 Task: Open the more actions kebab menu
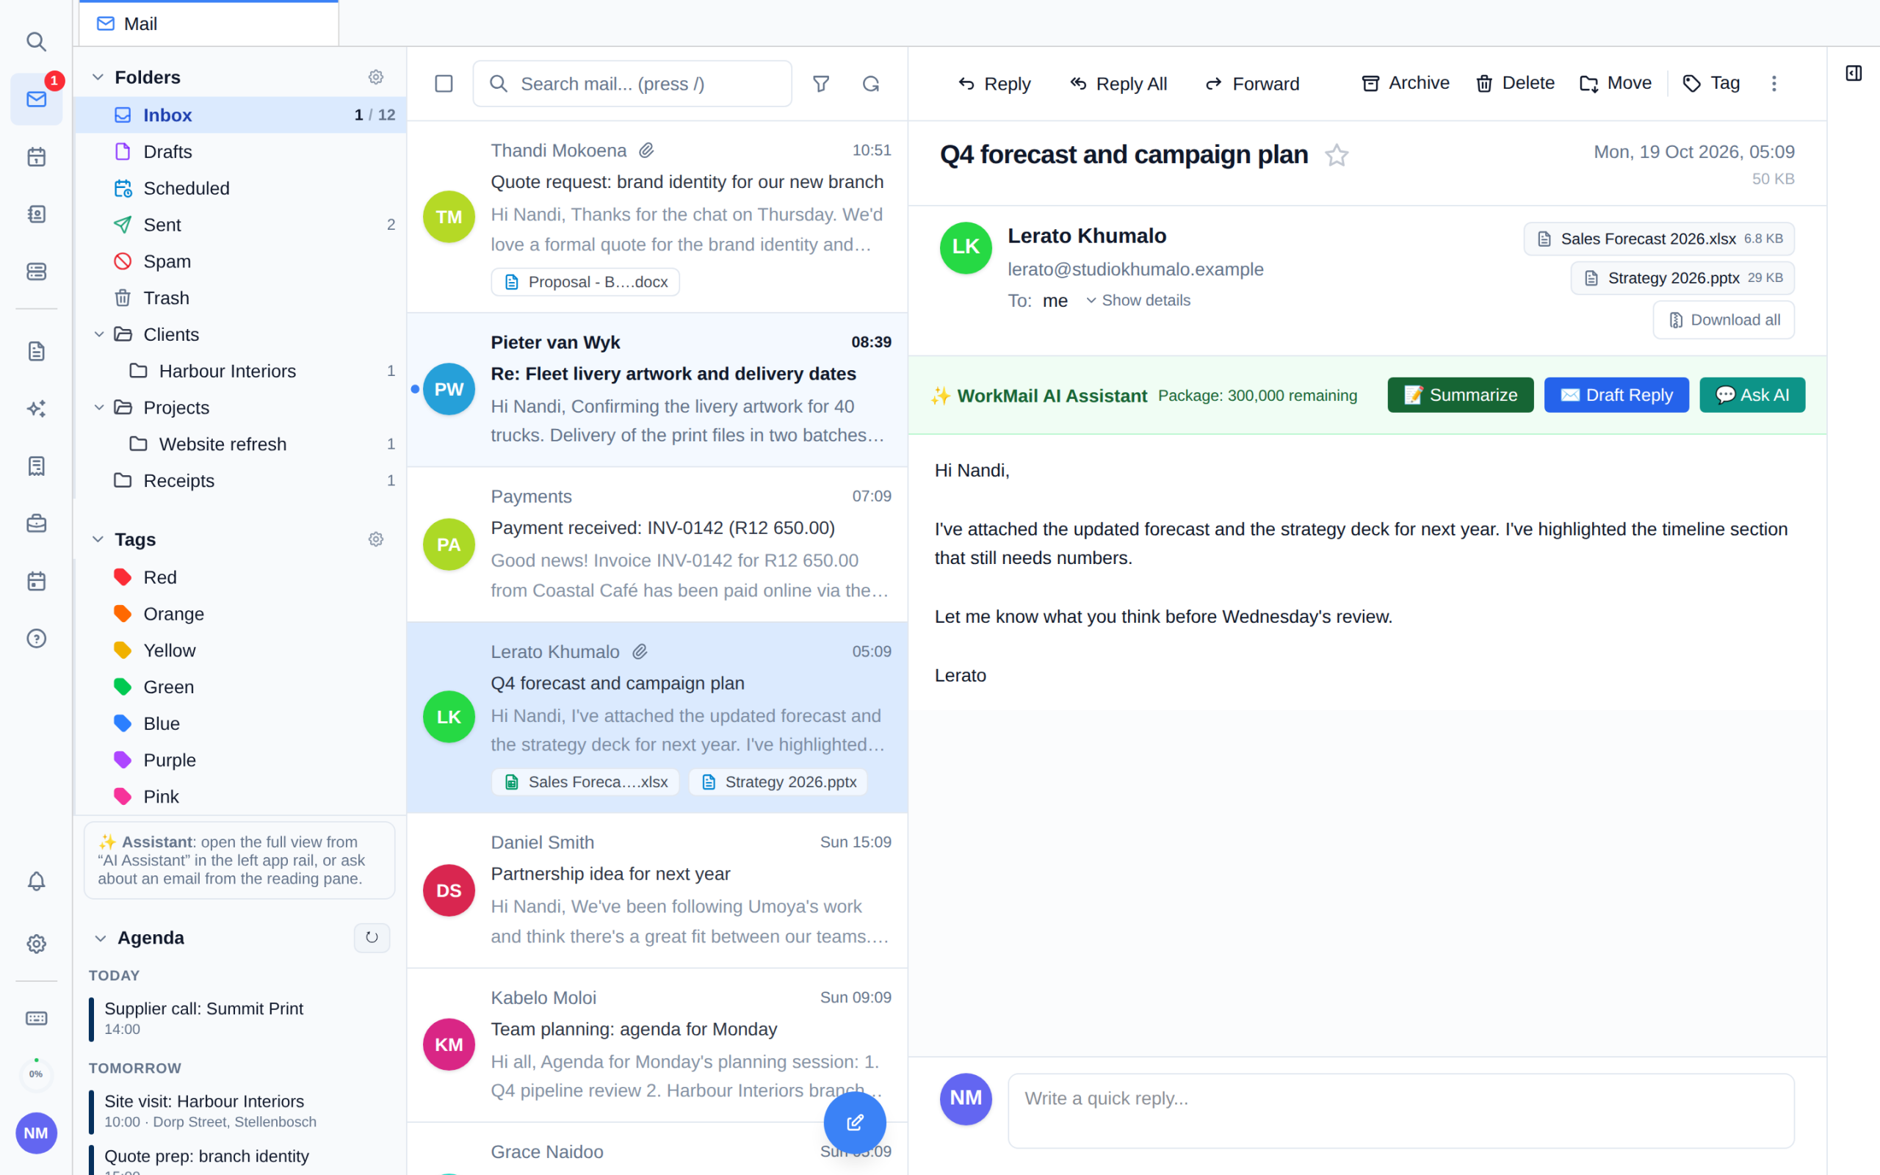coord(1774,83)
